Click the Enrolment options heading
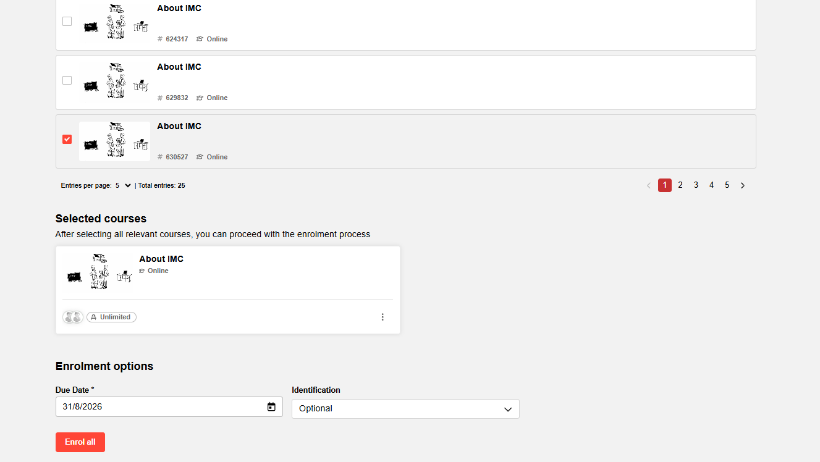820x462 pixels. 104,366
